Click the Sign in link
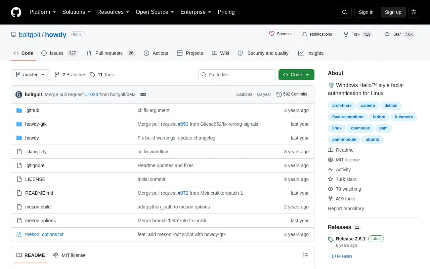 [x=366, y=12]
